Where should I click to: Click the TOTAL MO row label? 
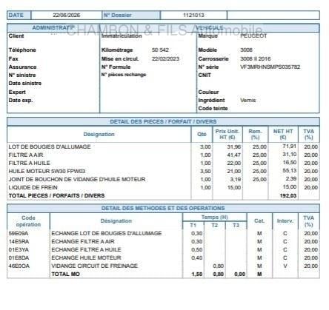(65, 274)
